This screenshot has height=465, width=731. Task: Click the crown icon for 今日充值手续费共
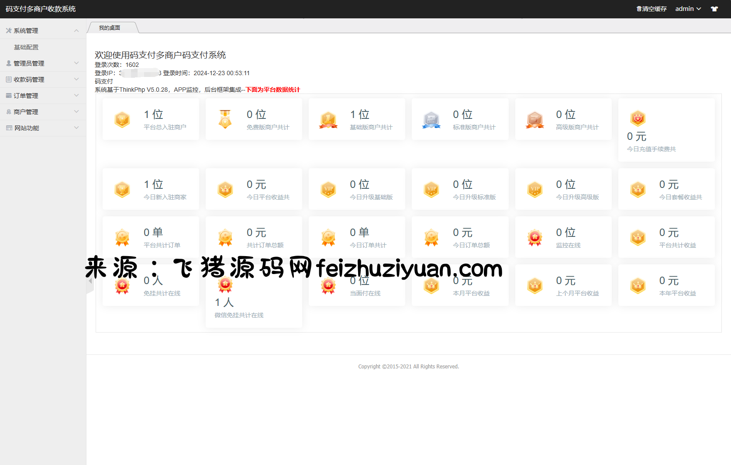coord(638,118)
